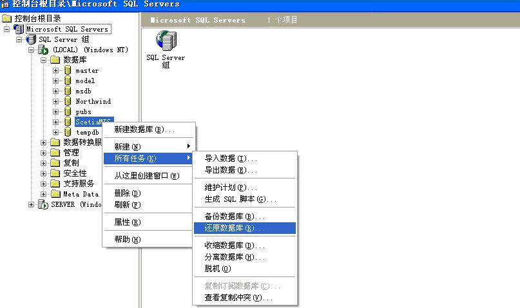Image resolution: width=520 pixels, height=308 pixels.
Task: Click the SERVER (Windows NT) server icon
Action: pyautogui.click(x=43, y=204)
